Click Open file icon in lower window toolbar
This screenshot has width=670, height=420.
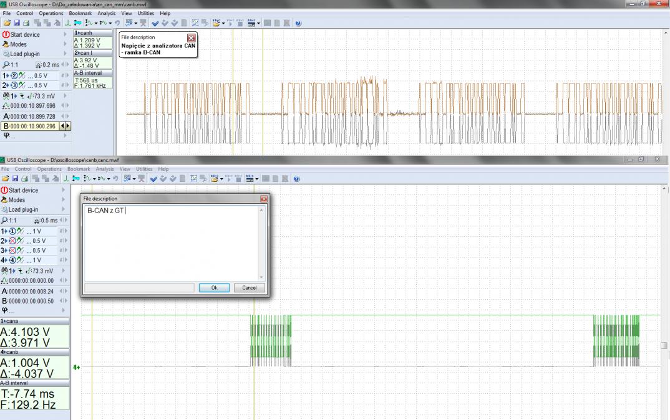(5, 178)
